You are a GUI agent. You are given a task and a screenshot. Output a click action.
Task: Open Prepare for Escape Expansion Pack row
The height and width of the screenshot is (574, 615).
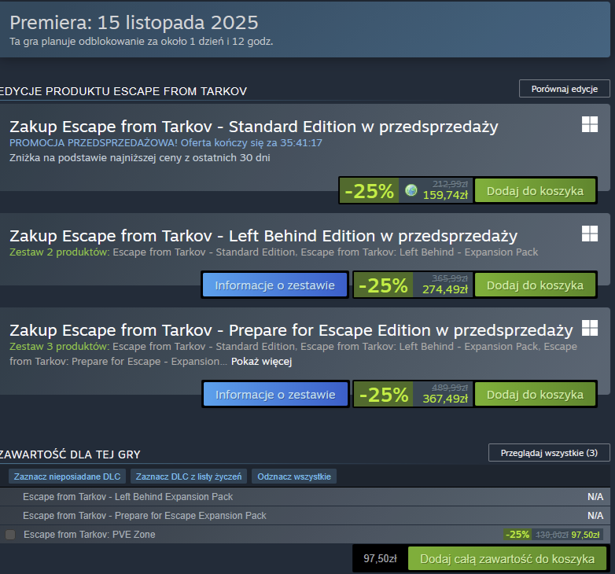pyautogui.click(x=145, y=516)
